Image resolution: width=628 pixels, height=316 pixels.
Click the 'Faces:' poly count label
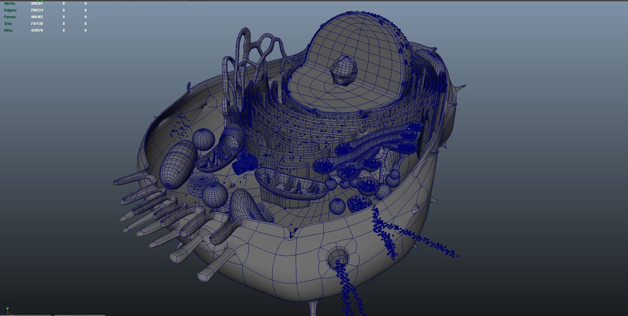10,17
